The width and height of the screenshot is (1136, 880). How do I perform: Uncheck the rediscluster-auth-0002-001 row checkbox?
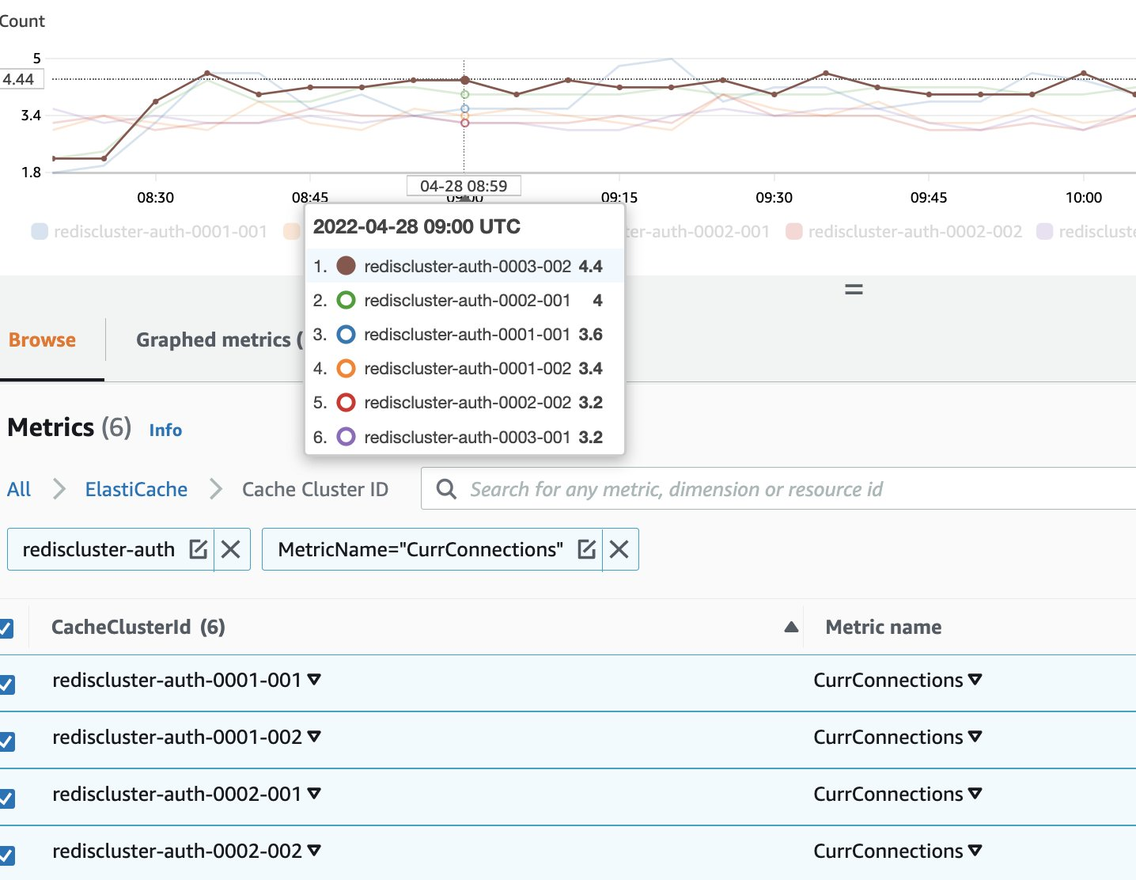point(6,798)
